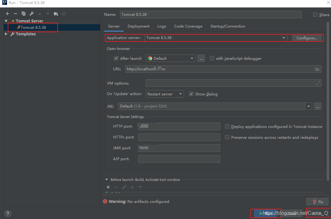
Task: Copy configuration icon in toolbar
Action: click(x=24, y=14)
